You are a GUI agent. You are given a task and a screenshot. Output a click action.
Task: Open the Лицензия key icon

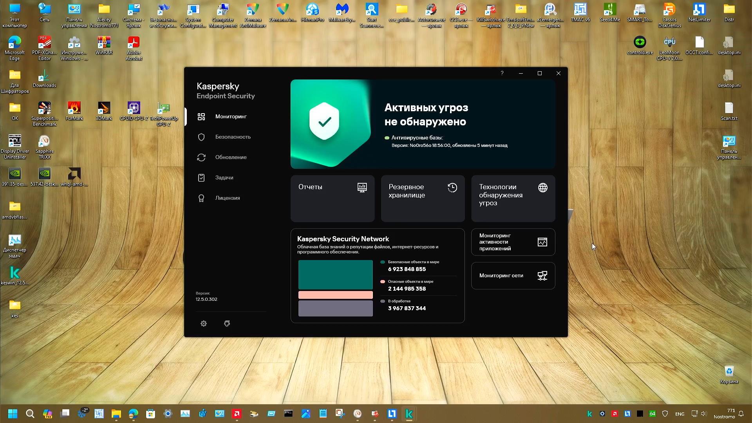[201, 198]
